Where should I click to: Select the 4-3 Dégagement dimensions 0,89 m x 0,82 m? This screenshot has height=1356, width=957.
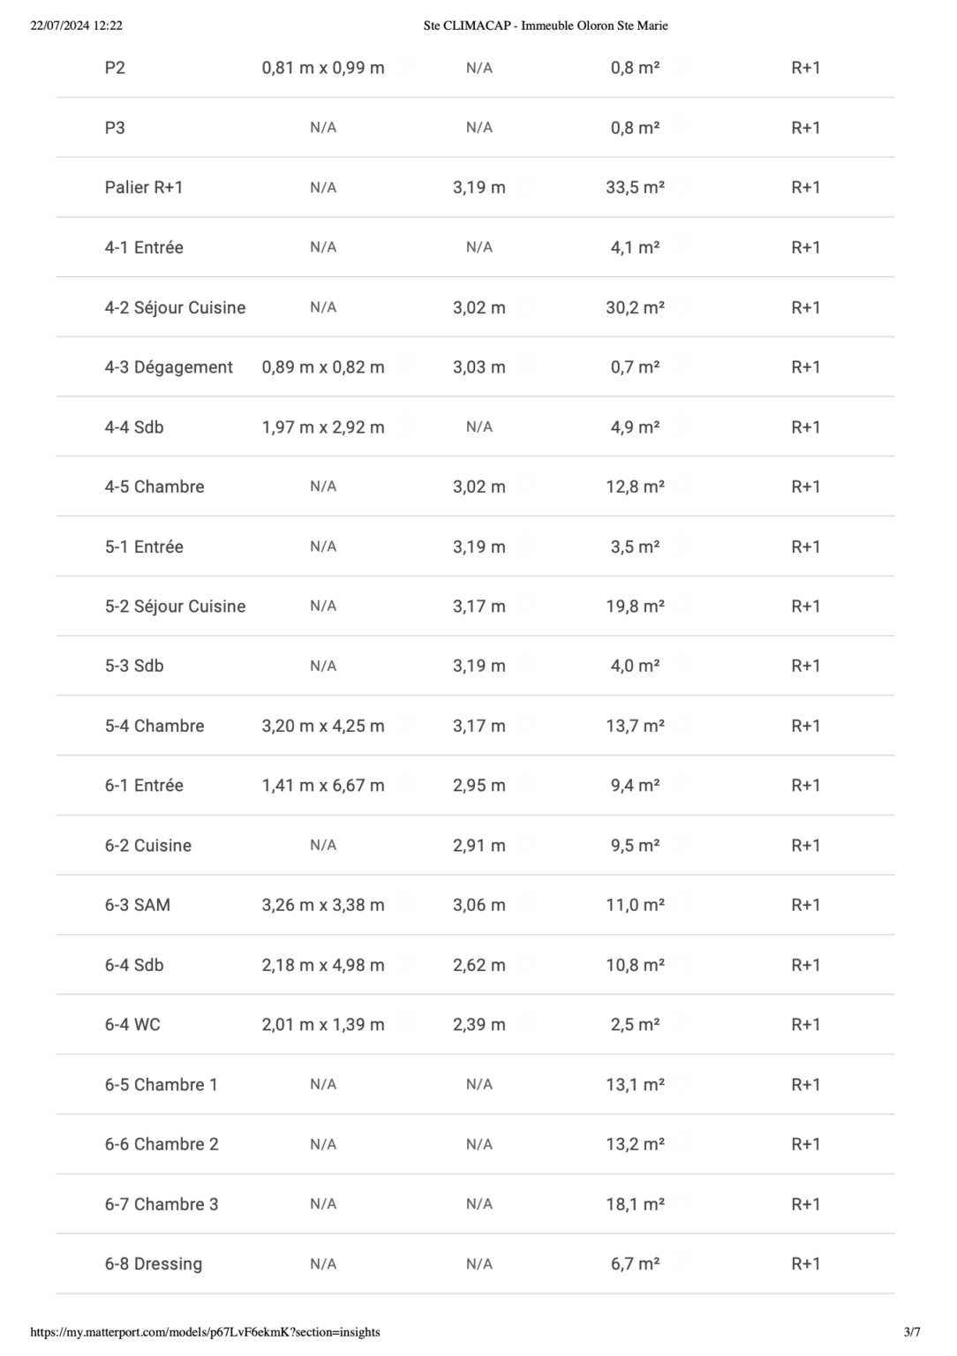point(323,367)
